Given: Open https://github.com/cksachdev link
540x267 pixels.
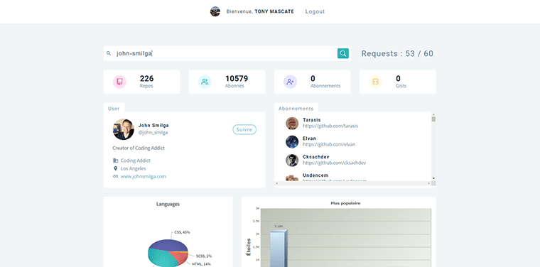Looking at the screenshot, I should [335, 163].
